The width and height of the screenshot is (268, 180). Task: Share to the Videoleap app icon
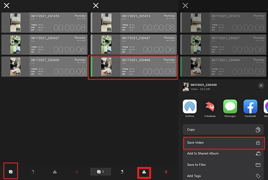coord(210,106)
